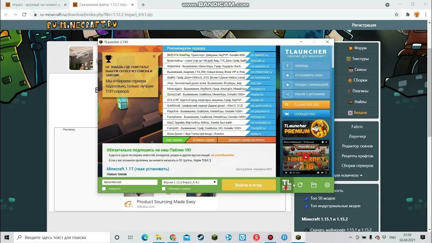The width and height of the screenshot is (432, 243).
Task: Open version dropdown 1.12.2-Impact_4.9.1
Action: [189, 182]
